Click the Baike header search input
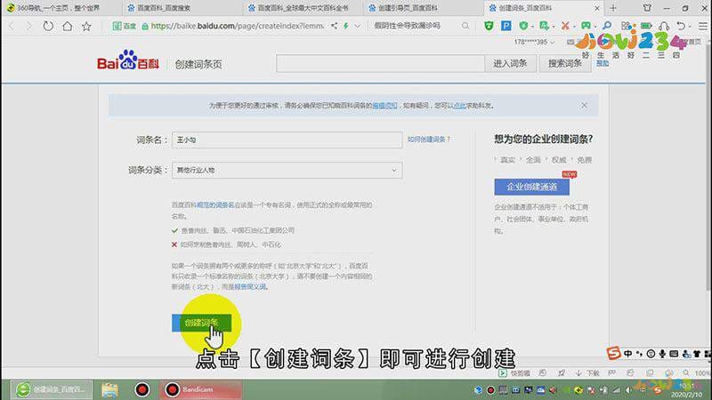 point(381,63)
